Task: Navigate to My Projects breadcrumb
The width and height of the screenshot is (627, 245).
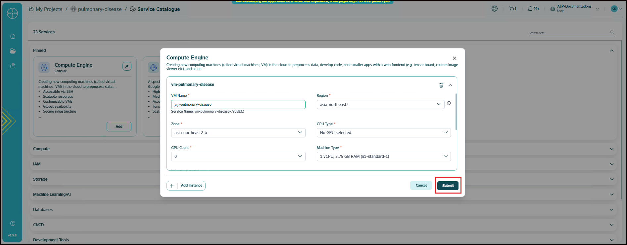Action: 48,9
